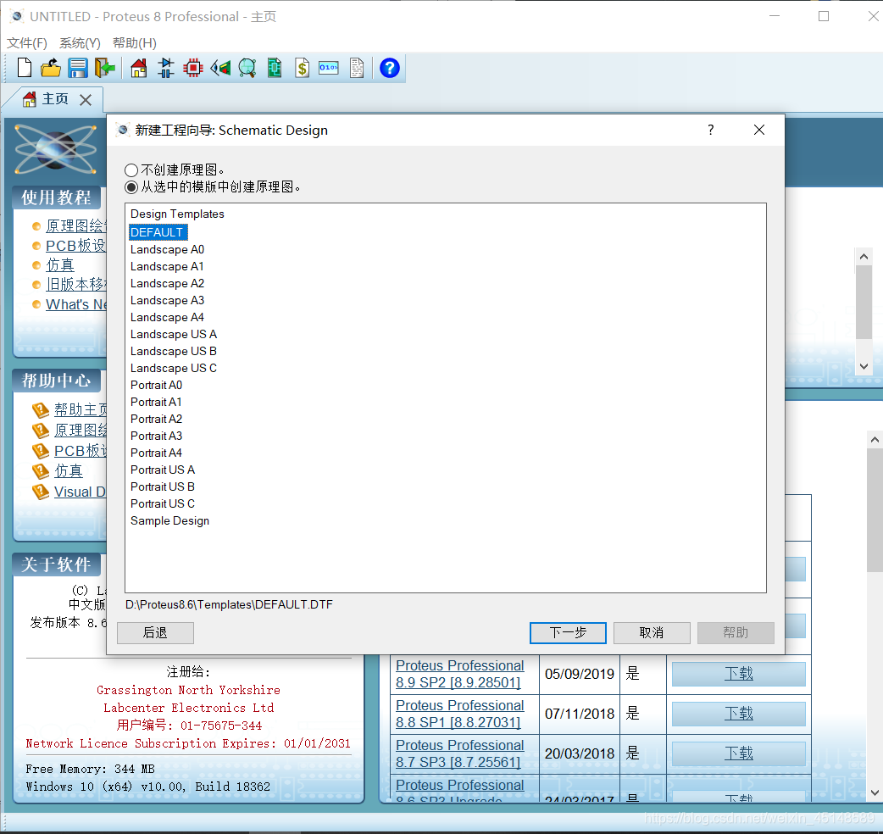Save project using the floppy disk icon
Image resolution: width=883 pixels, height=834 pixels.
(x=78, y=68)
